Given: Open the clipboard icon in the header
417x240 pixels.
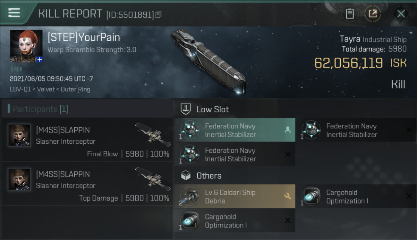Looking at the screenshot, I should tap(350, 14).
